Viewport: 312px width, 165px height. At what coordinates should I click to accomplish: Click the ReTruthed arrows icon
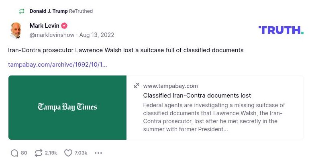(x=22, y=11)
